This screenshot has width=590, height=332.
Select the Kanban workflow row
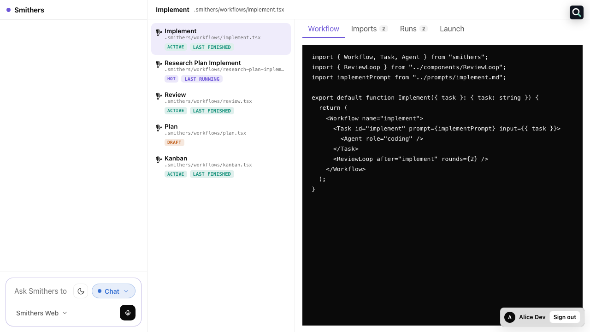(x=221, y=166)
